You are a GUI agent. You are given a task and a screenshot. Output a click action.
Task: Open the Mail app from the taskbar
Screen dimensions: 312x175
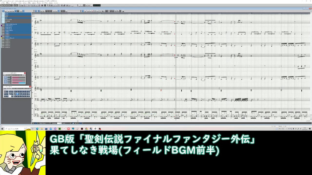pos(51,129)
